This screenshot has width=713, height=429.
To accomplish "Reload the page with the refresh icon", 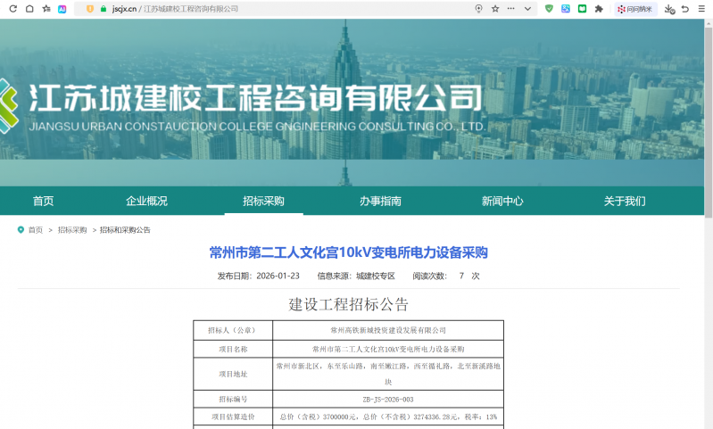I will click(12, 8).
